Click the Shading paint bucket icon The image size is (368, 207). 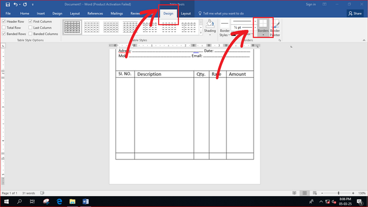coord(210,24)
